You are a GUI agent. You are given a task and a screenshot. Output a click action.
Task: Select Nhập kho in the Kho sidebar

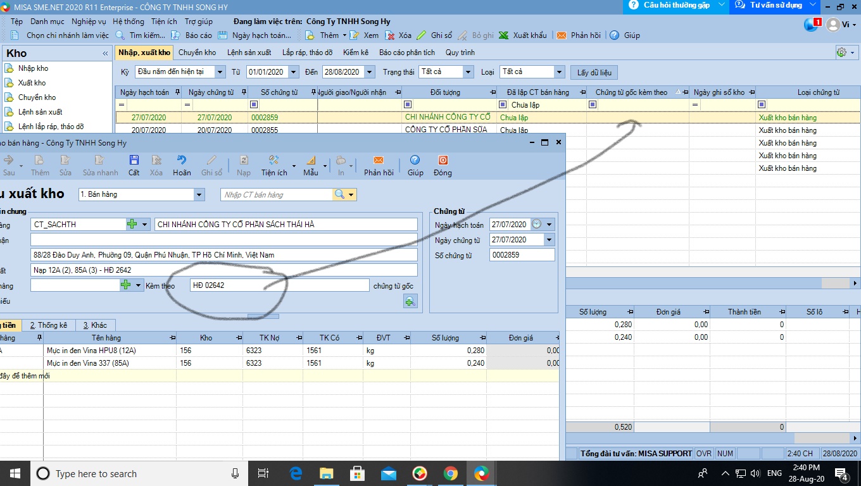click(x=33, y=68)
